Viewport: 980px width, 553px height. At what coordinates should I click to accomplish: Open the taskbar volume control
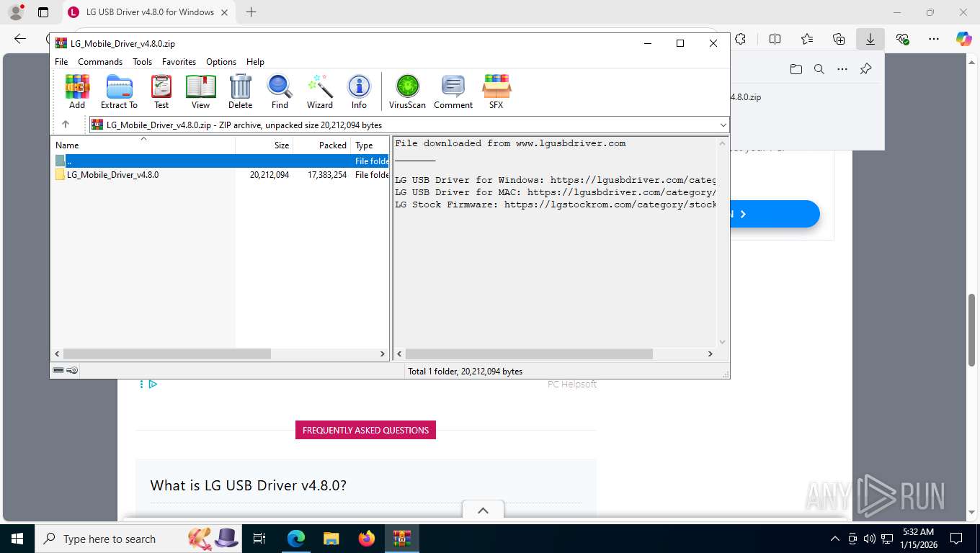pyautogui.click(x=868, y=539)
